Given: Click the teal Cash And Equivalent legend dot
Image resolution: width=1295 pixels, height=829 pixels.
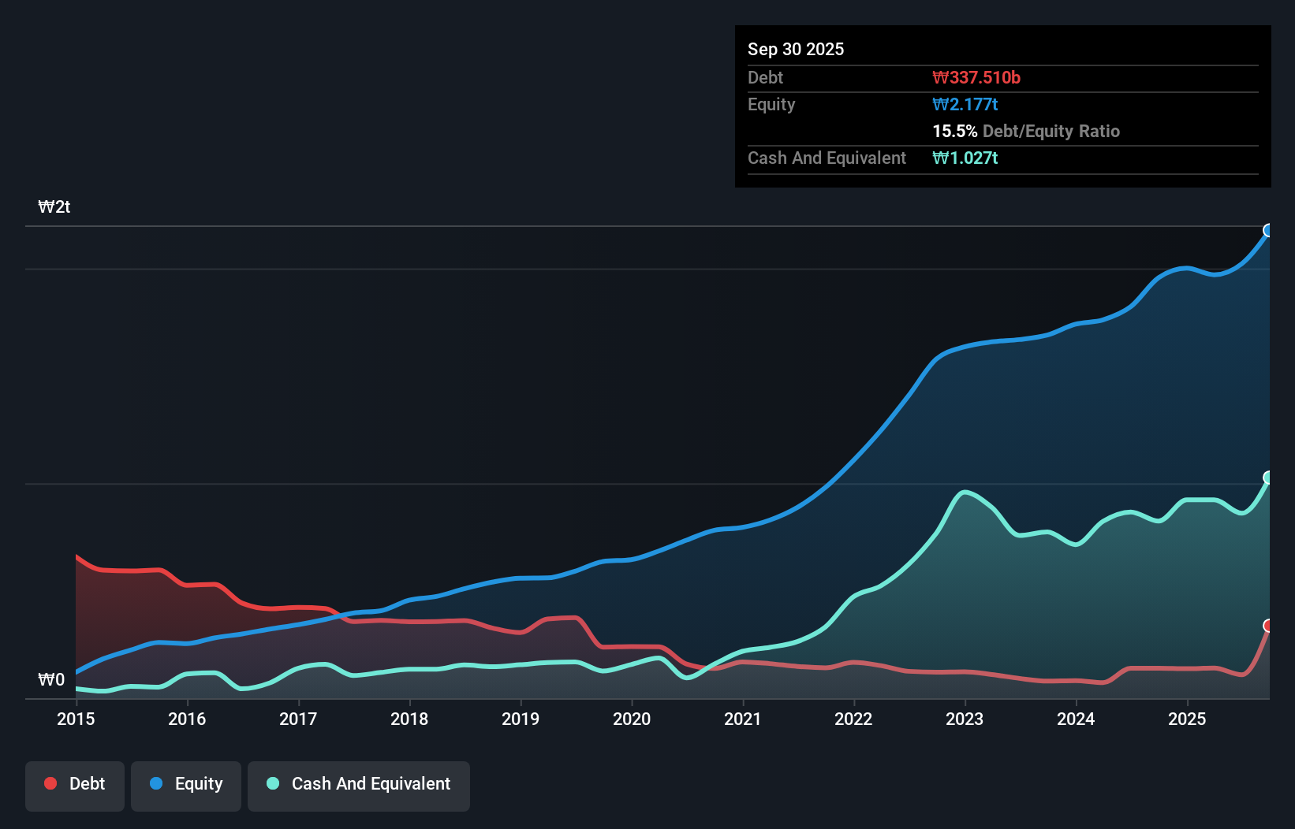Looking at the screenshot, I should click(x=273, y=783).
